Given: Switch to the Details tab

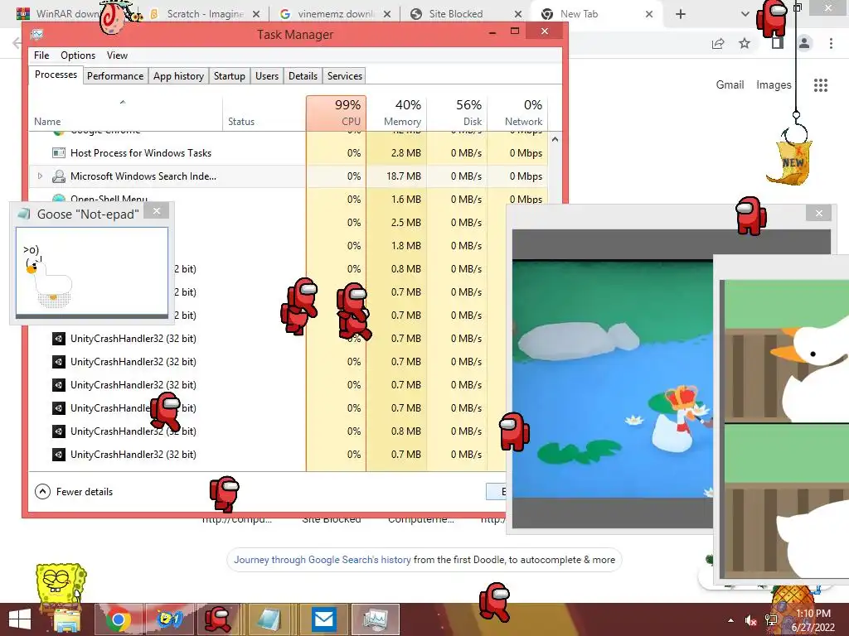Looking at the screenshot, I should [x=303, y=76].
